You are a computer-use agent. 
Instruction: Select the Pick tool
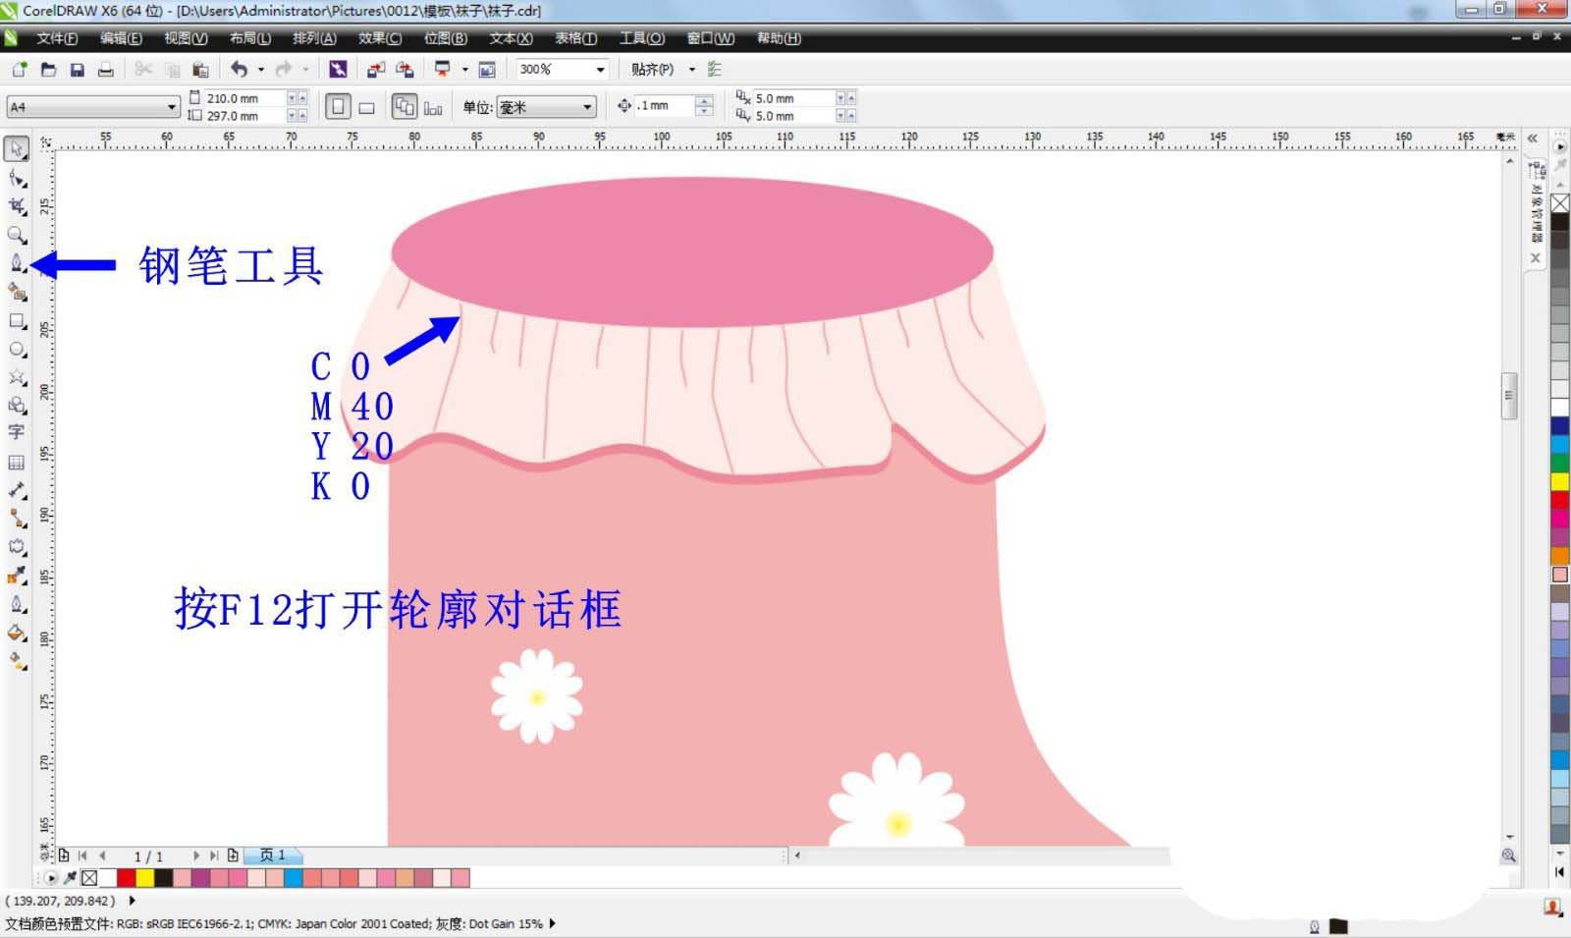17,149
